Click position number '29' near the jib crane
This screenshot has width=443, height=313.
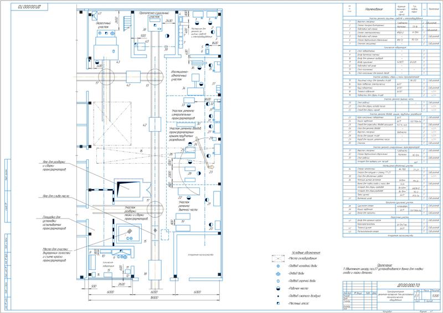[x=211, y=138]
